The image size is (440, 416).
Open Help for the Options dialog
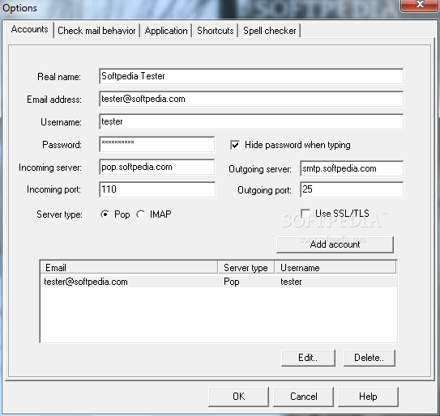tap(368, 397)
